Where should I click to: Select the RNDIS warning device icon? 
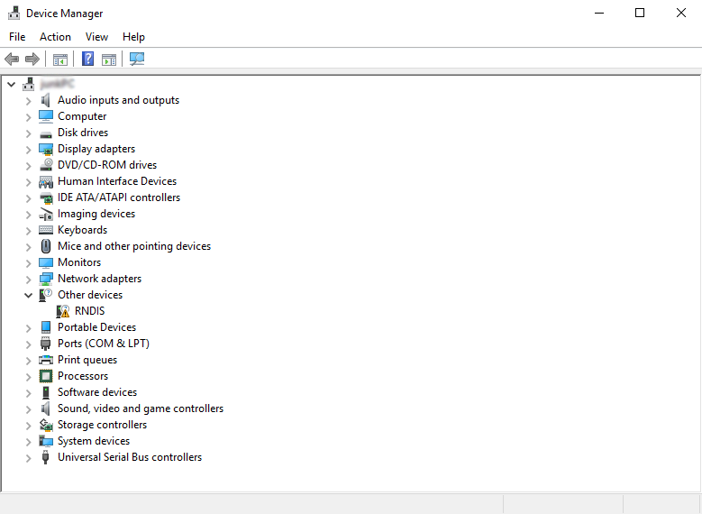click(x=63, y=311)
